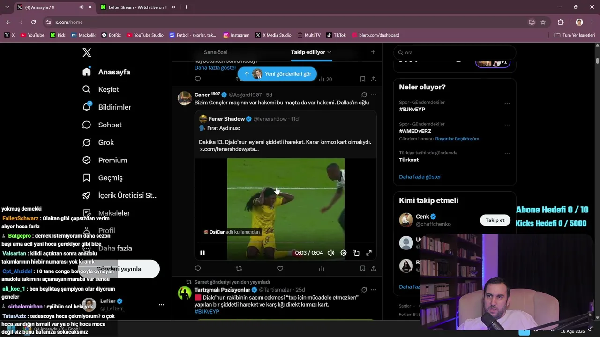Enter picture-in-picture mode for the video
This screenshot has width=600, height=337.
point(356,253)
